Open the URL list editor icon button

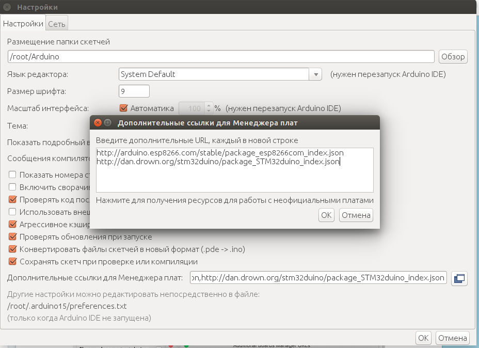coord(459,278)
